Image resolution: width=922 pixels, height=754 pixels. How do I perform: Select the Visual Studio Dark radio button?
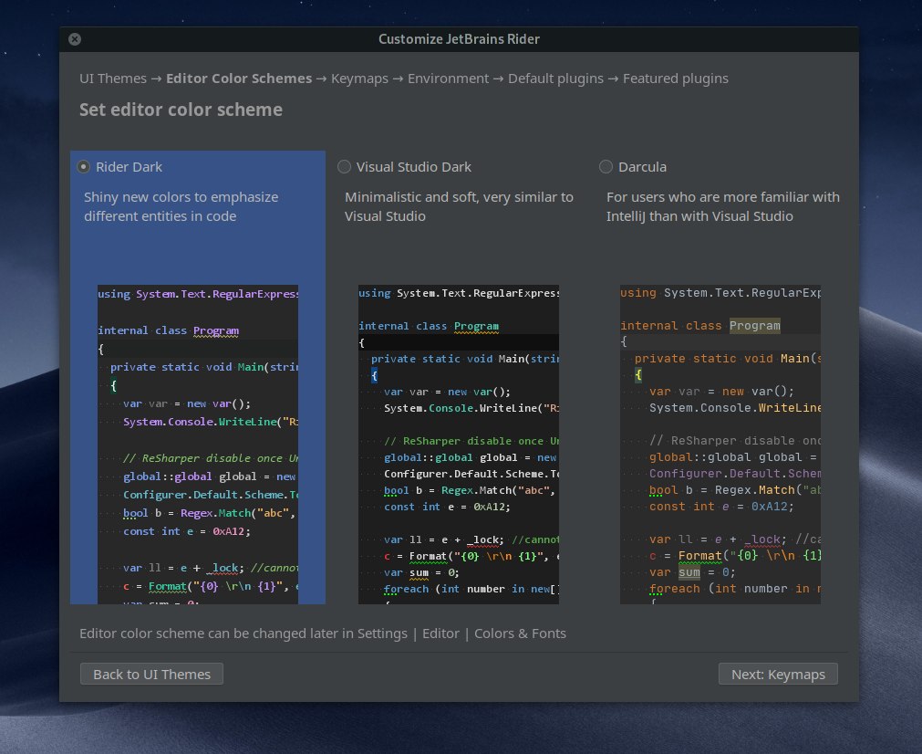click(x=344, y=167)
